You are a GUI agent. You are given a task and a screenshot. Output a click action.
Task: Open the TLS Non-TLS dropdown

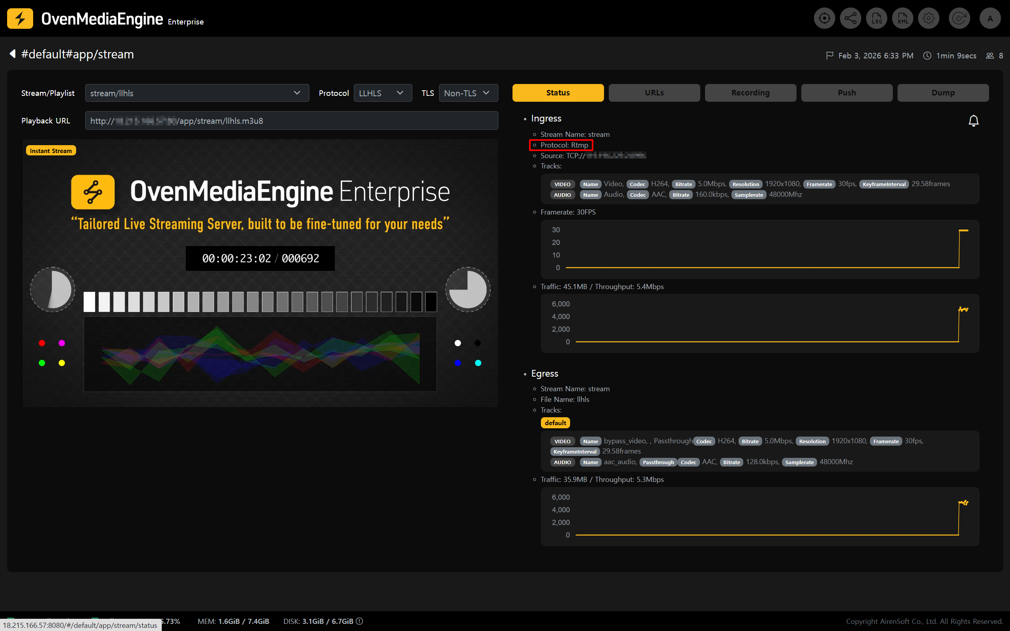tap(468, 93)
